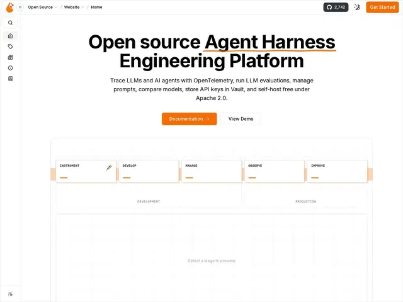Viewport: 403px width, 302px height.
Task: Select the IMPROVE stage card
Action: point(338,171)
